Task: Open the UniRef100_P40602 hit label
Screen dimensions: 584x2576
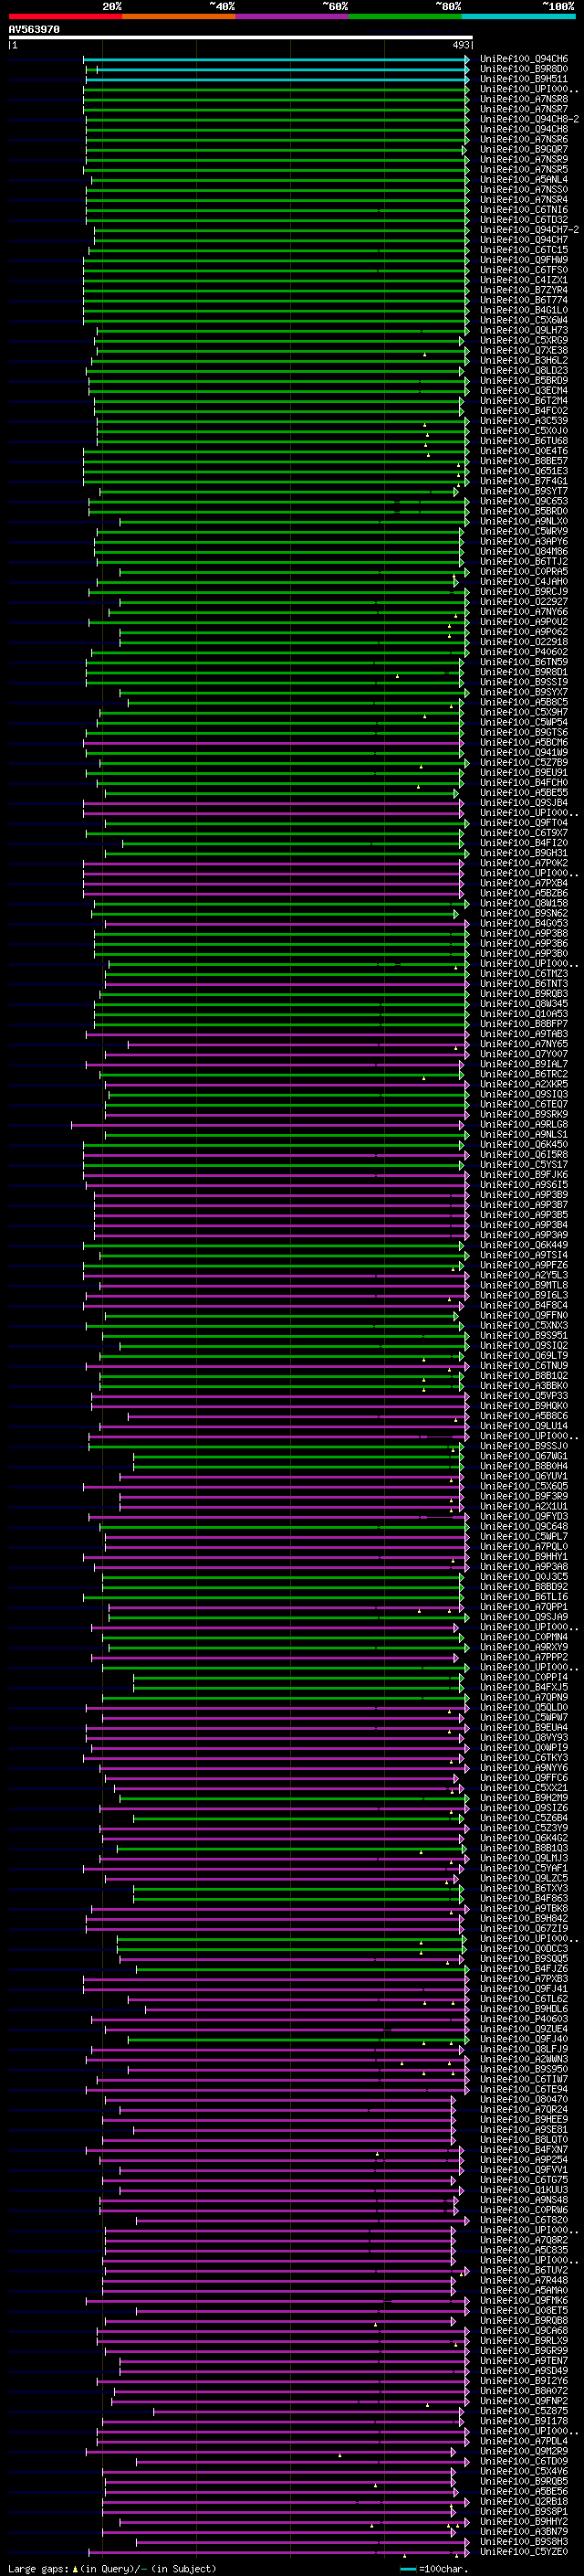Action: click(524, 652)
